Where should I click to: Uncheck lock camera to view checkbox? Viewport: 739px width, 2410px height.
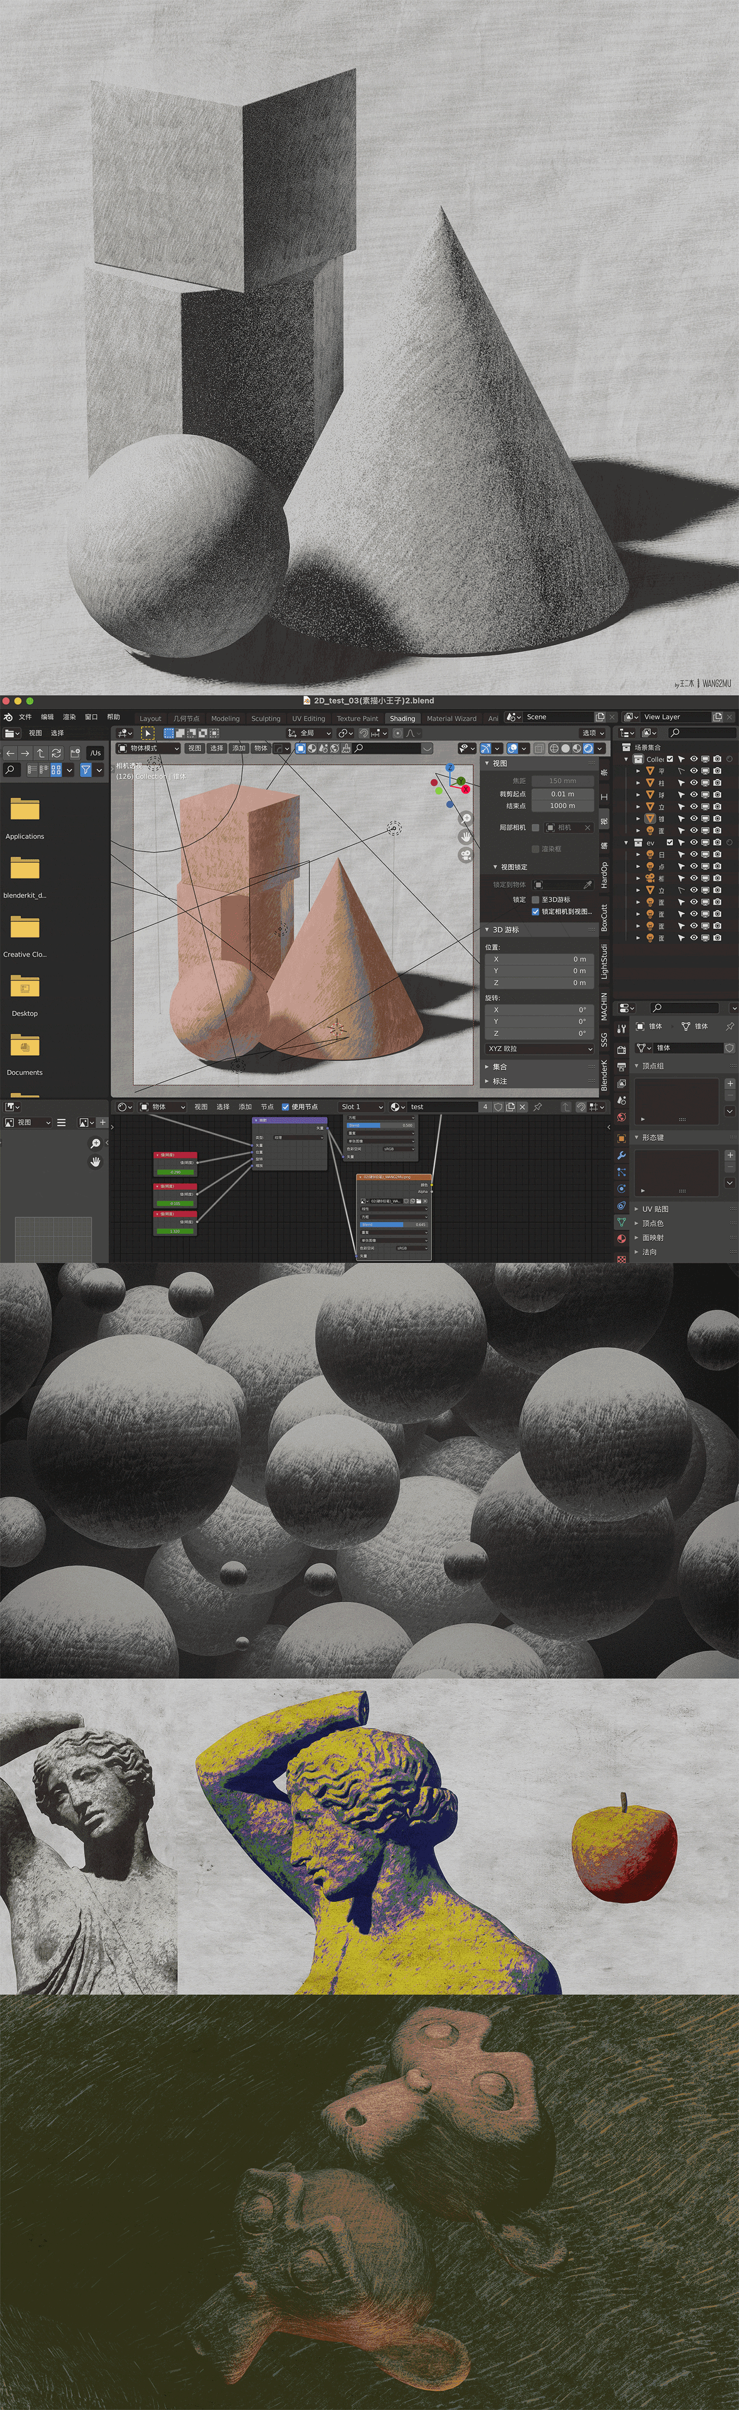(x=535, y=911)
